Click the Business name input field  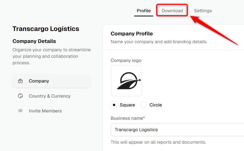177,130
